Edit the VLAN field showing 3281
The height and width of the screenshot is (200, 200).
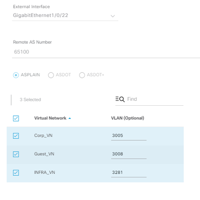[x=128, y=172]
